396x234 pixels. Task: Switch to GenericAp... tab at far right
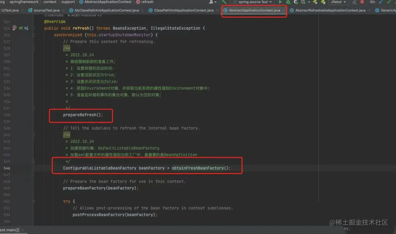click(386, 10)
